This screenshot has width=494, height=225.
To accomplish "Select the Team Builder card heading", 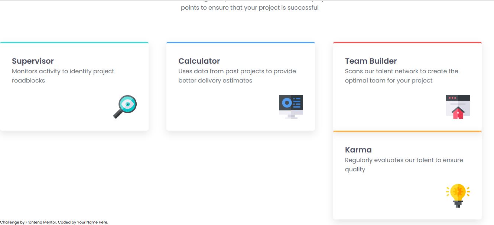I will click(x=371, y=61).
